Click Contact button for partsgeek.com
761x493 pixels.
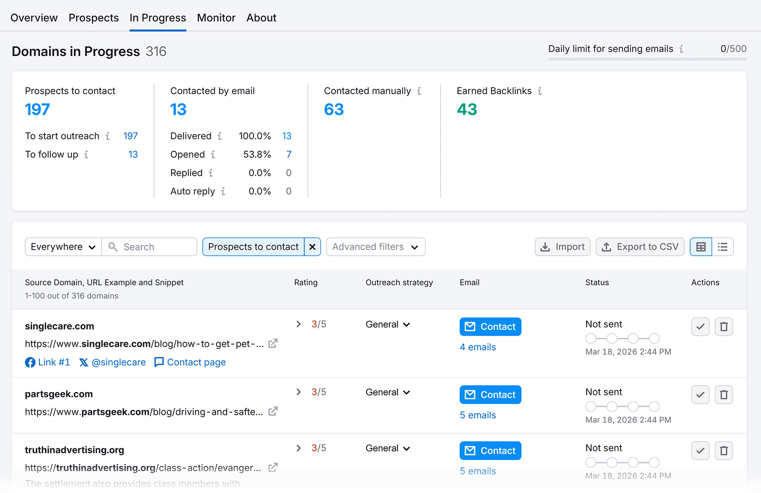coord(490,395)
